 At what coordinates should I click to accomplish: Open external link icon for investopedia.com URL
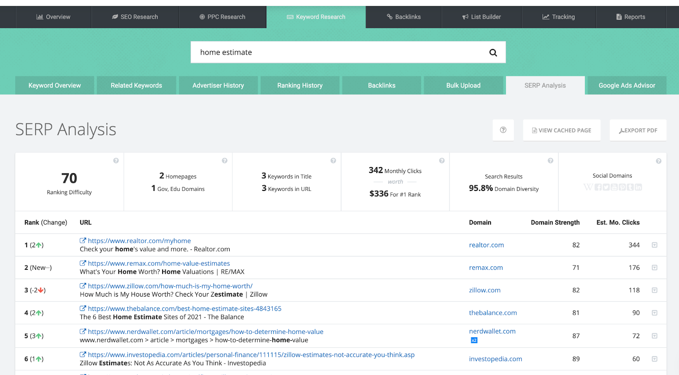[83, 355]
